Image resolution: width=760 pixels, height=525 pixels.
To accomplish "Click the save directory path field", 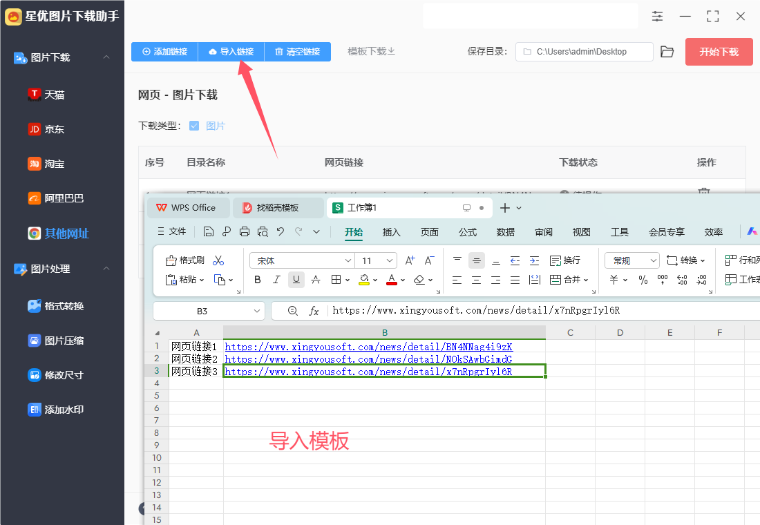I will point(584,51).
